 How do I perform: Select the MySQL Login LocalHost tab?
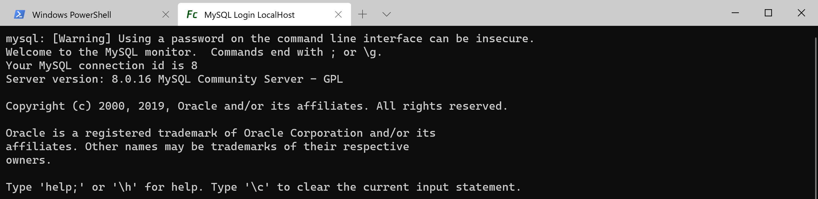click(249, 15)
